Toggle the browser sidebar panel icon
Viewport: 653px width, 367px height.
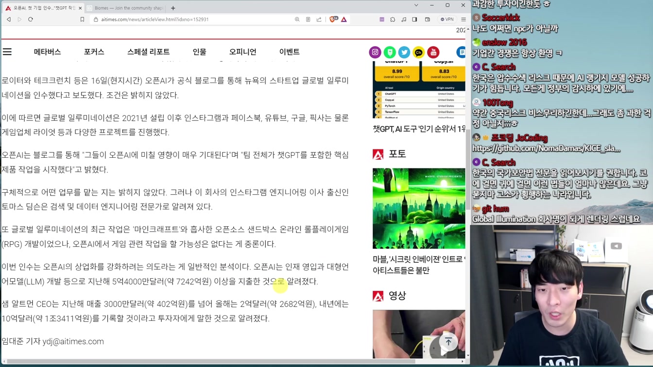click(414, 19)
